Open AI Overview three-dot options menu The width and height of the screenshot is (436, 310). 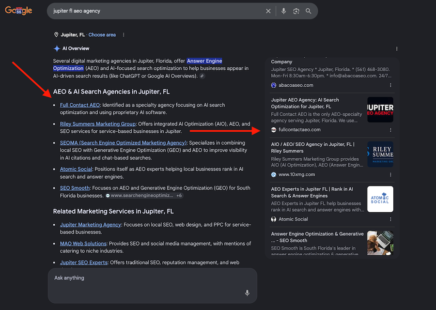(396, 48)
